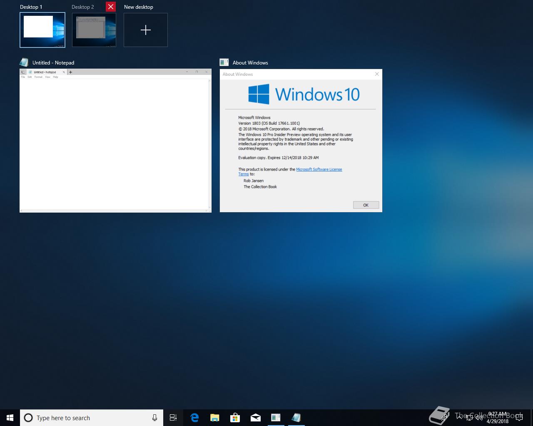This screenshot has width=533, height=426.
Task: Open the Action Center notification icon
Action: point(519,418)
